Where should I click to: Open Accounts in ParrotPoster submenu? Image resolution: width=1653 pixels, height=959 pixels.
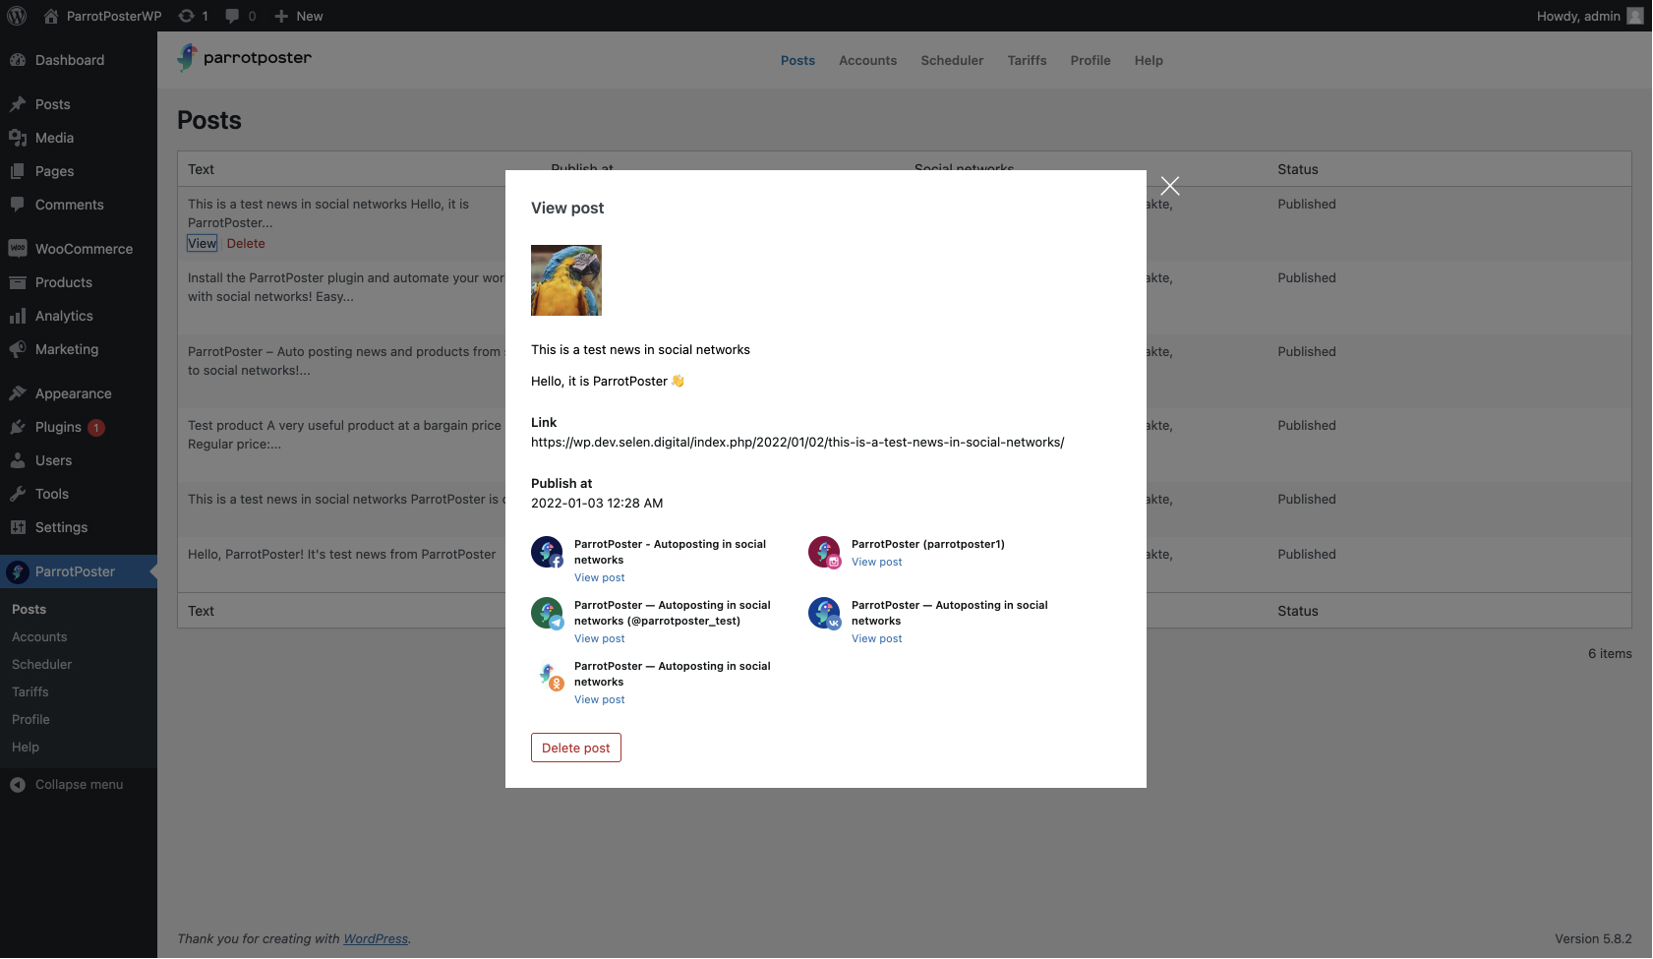39,637
